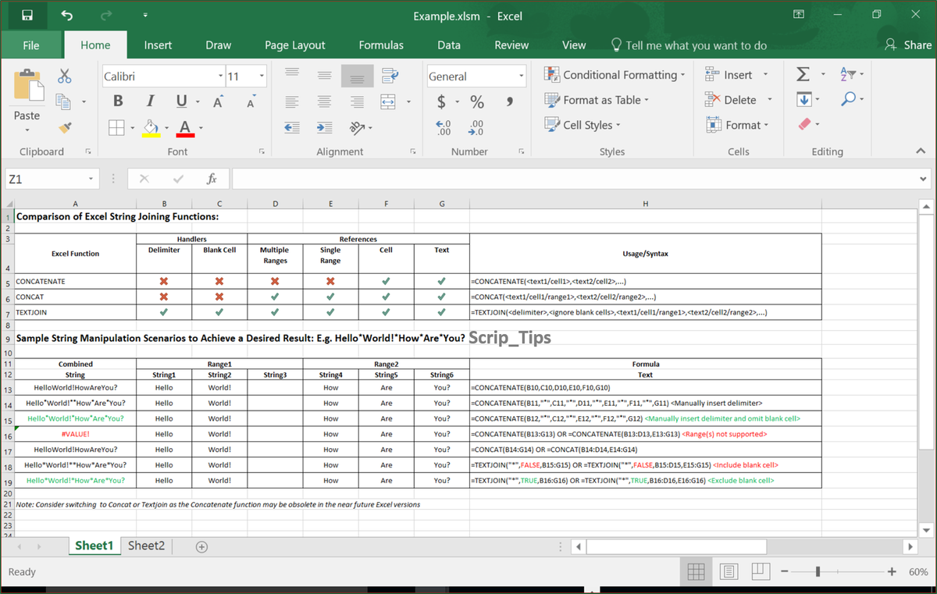Apply Accounting dollar format
Screen dimensions: 937x594
pyautogui.click(x=442, y=102)
